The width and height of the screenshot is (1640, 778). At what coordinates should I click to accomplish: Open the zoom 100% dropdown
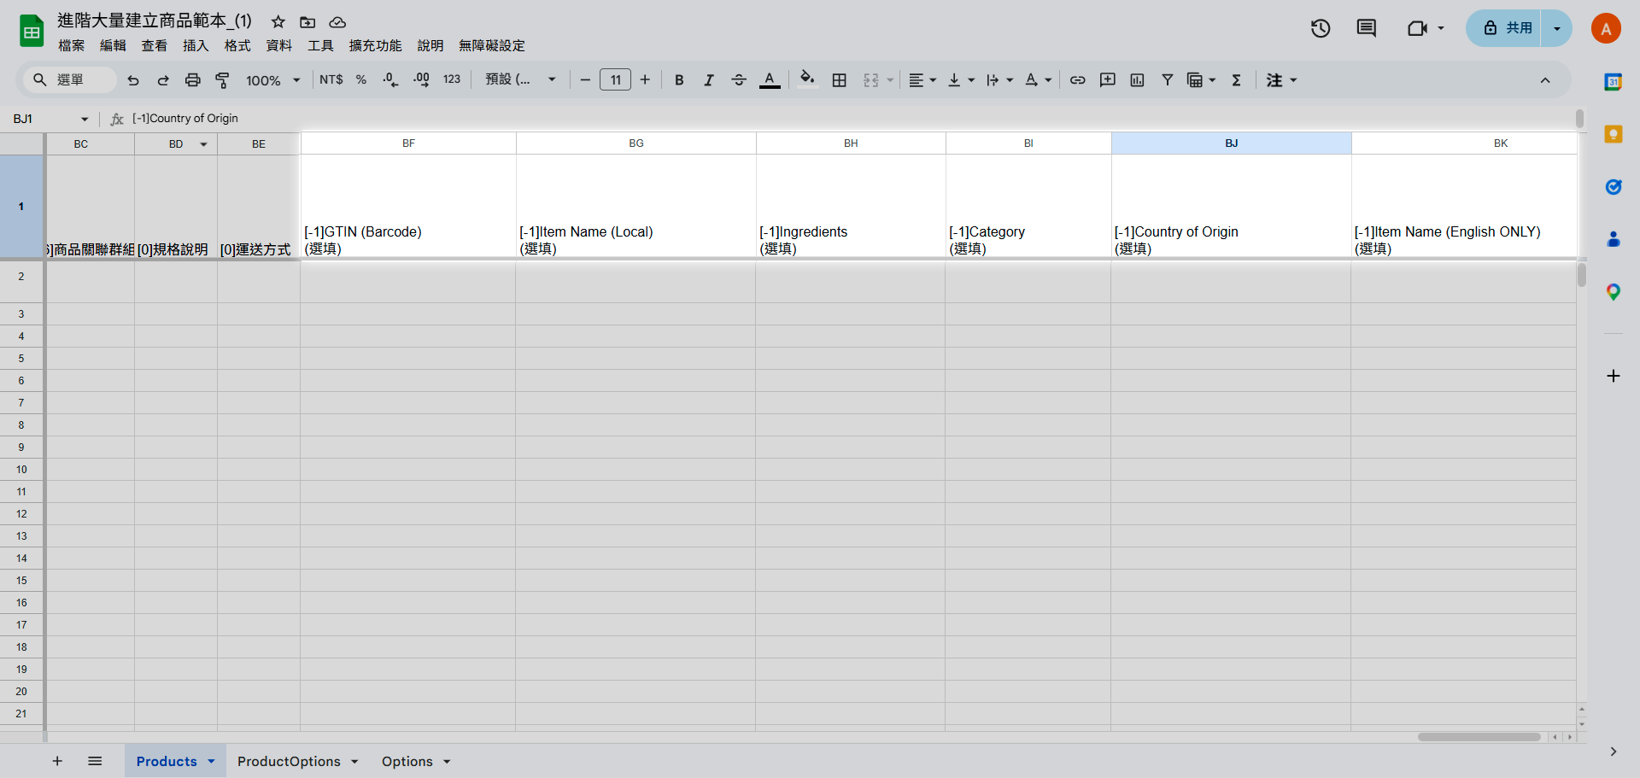tap(273, 80)
